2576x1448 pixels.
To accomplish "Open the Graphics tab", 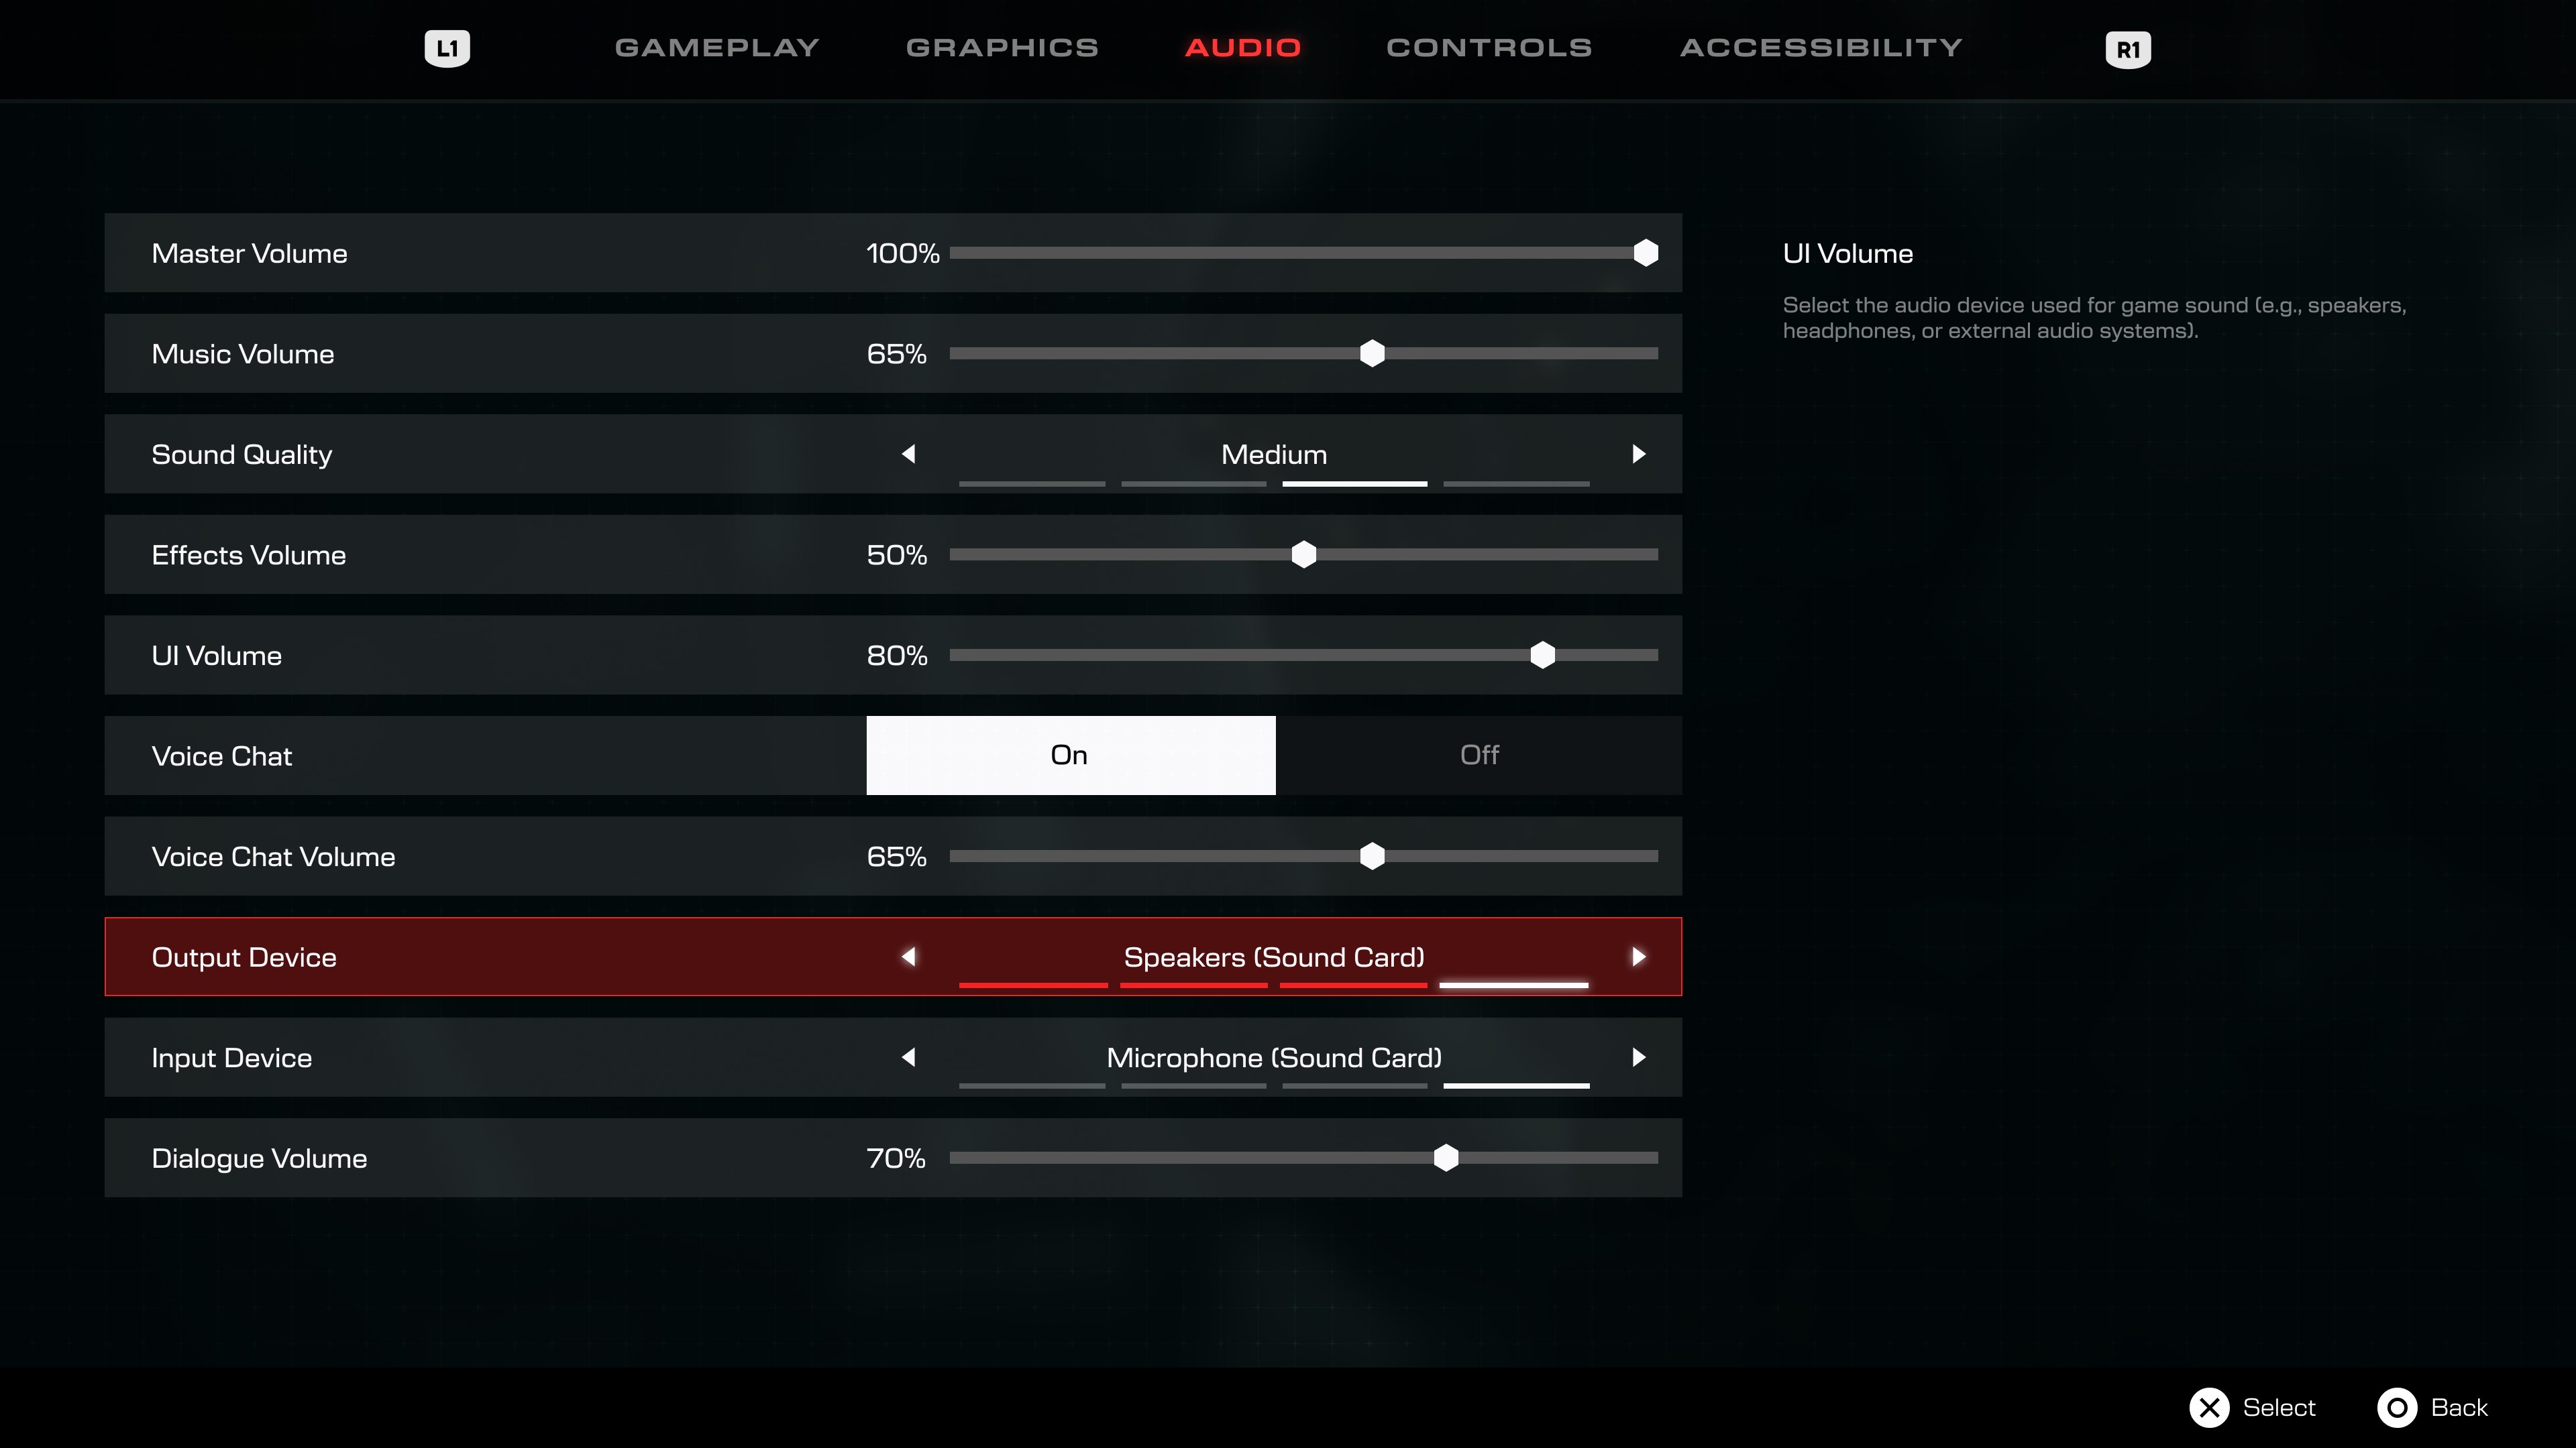I will pyautogui.click(x=1002, y=47).
